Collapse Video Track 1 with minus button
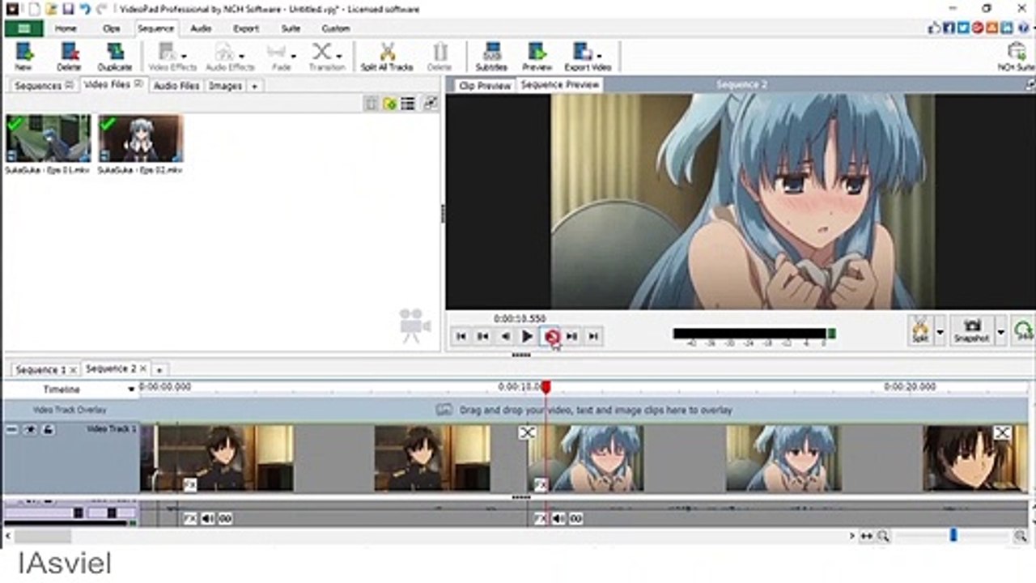This screenshot has width=1036, height=583. click(x=11, y=429)
